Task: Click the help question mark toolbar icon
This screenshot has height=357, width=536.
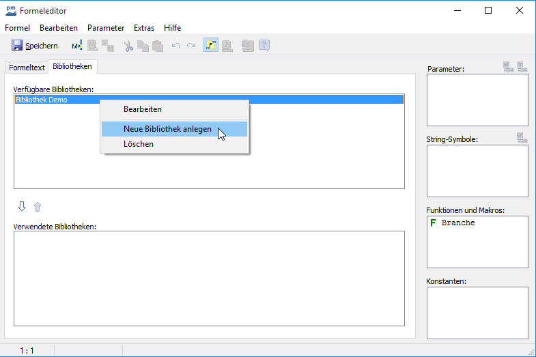Action: pyautogui.click(x=264, y=46)
